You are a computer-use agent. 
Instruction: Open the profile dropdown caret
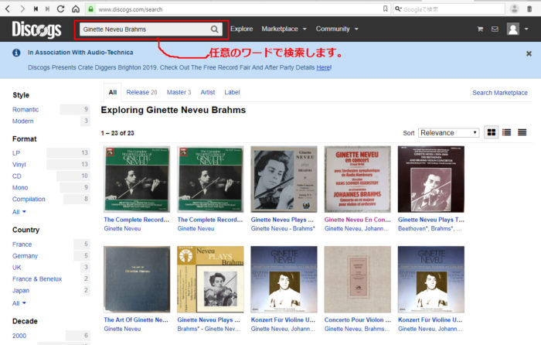526,29
